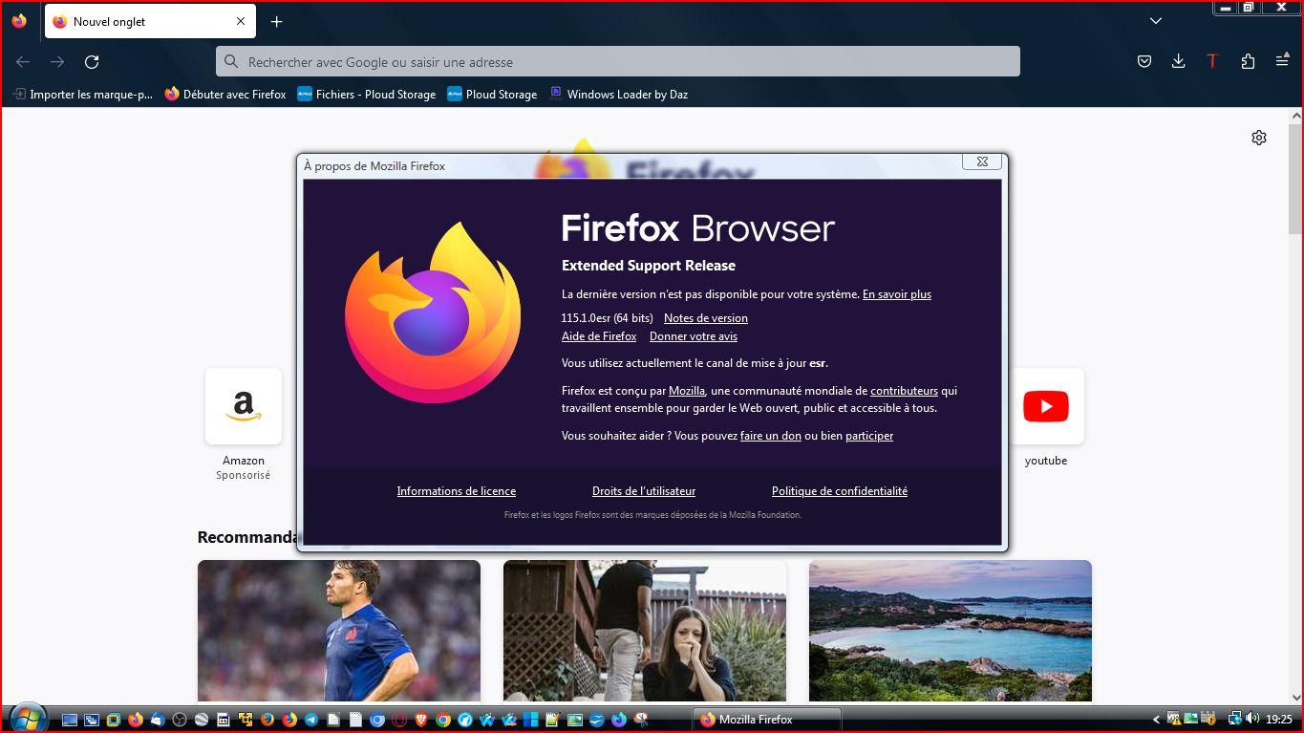
Task: Open Droits de l'utilisateur
Action: (644, 491)
